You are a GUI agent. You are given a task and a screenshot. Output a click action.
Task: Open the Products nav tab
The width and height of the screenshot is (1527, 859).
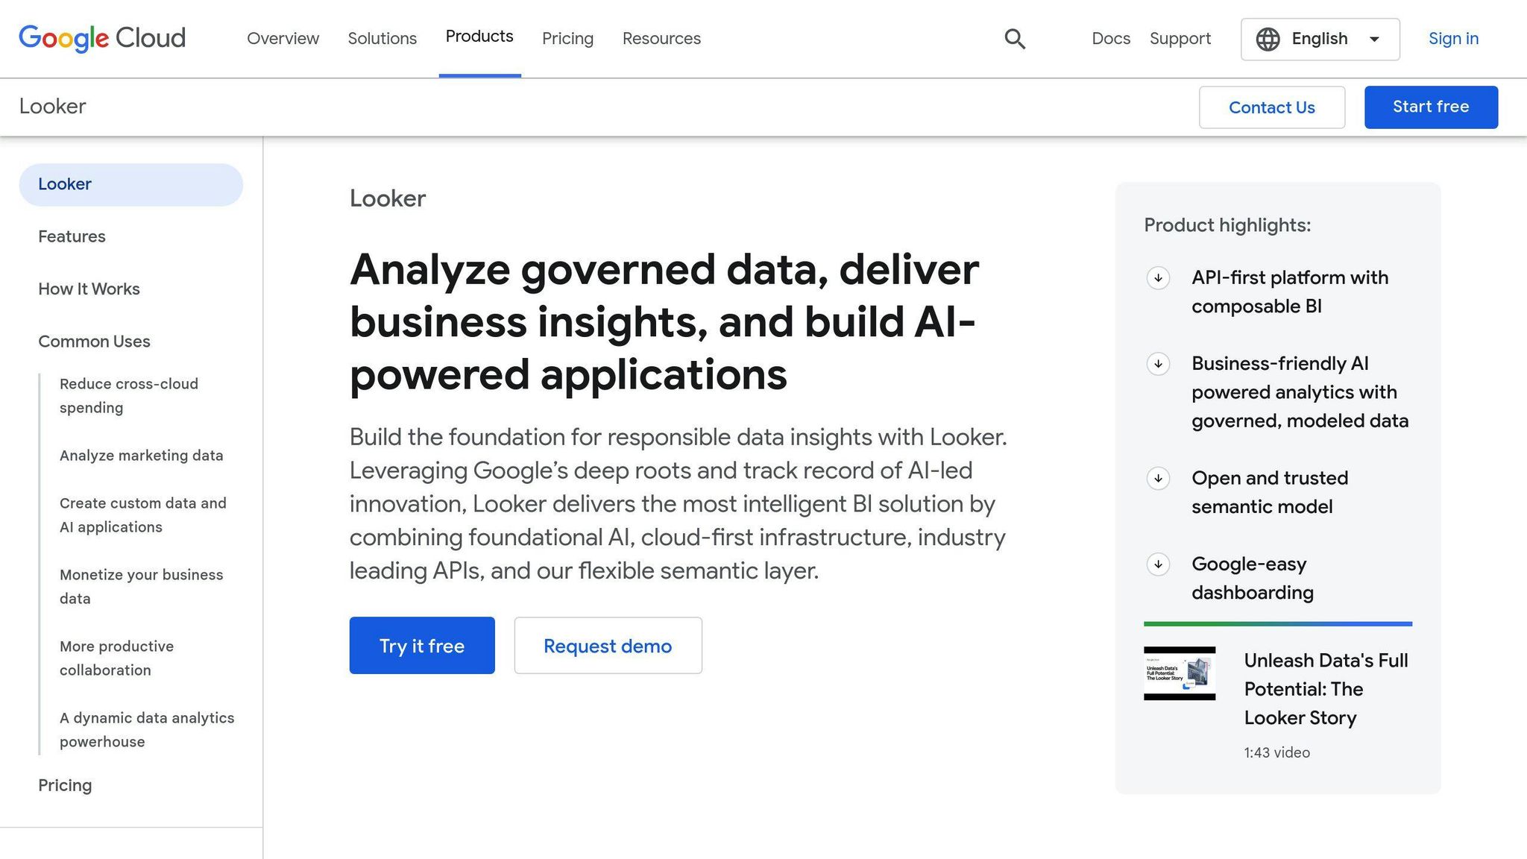(479, 37)
